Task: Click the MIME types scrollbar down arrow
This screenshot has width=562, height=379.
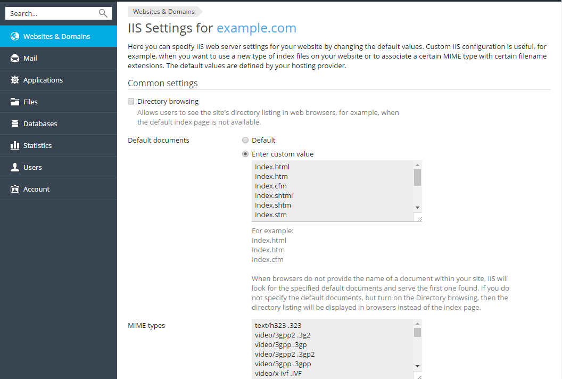Action: click(417, 366)
